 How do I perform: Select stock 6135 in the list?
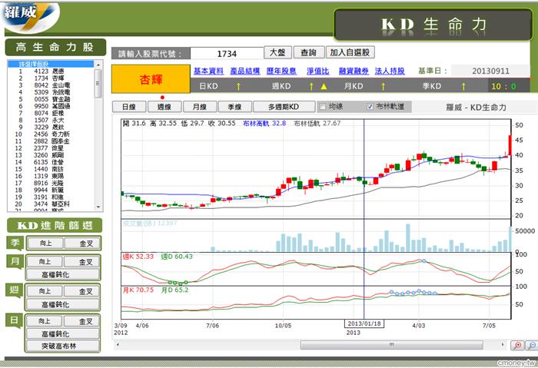51,162
